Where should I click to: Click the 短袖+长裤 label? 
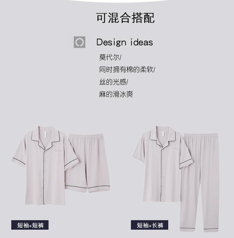[x=150, y=225]
